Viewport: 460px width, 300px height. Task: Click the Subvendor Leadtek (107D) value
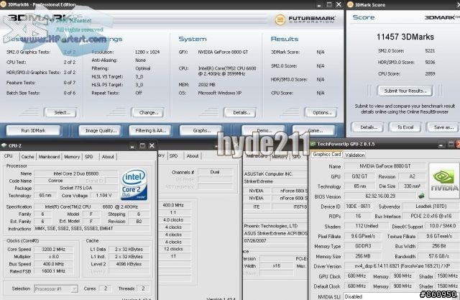[431, 206]
